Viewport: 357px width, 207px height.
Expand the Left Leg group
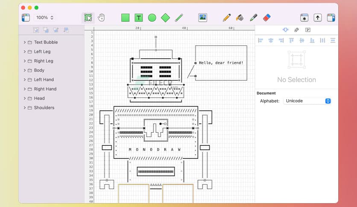[25, 51]
